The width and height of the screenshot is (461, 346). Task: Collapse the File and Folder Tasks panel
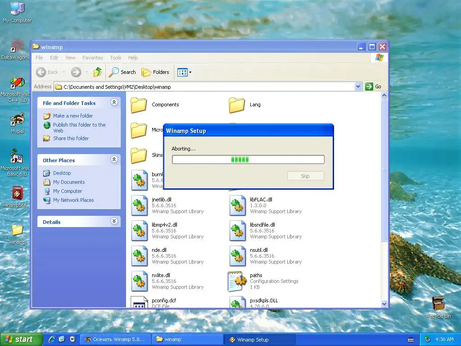click(x=114, y=102)
